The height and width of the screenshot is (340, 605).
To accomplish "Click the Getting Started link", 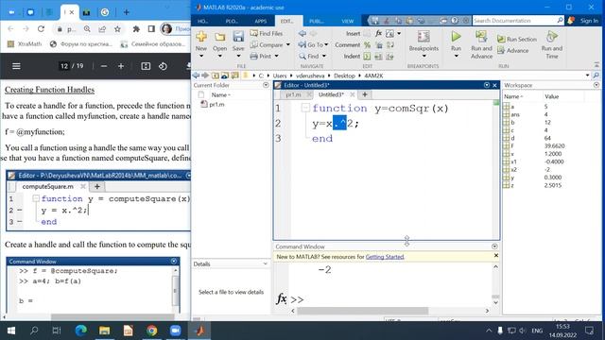I will click(385, 257).
